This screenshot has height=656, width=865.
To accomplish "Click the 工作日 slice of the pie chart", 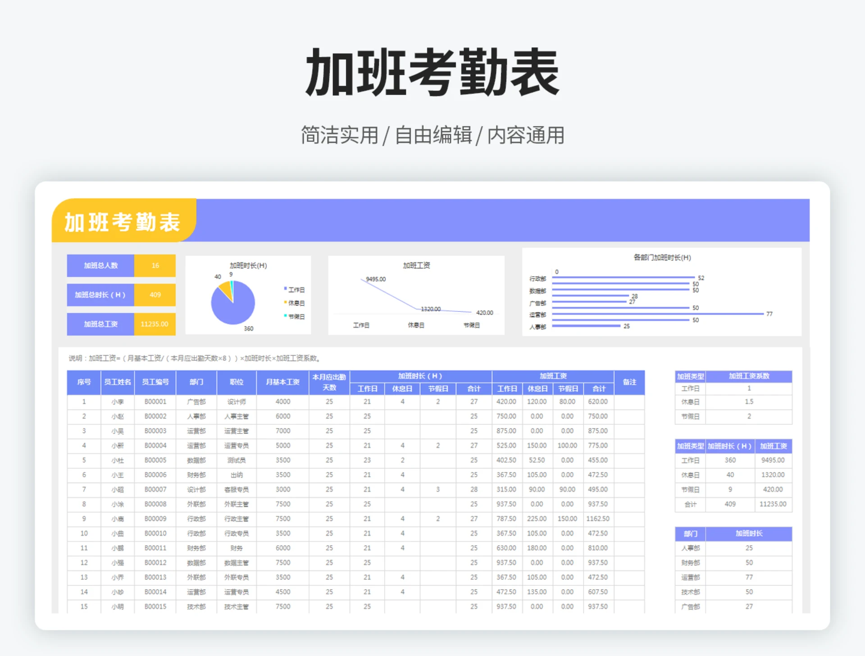I will tap(239, 313).
